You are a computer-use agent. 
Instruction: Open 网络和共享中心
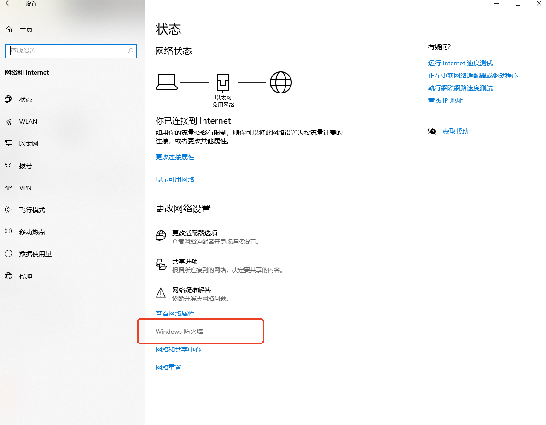179,349
